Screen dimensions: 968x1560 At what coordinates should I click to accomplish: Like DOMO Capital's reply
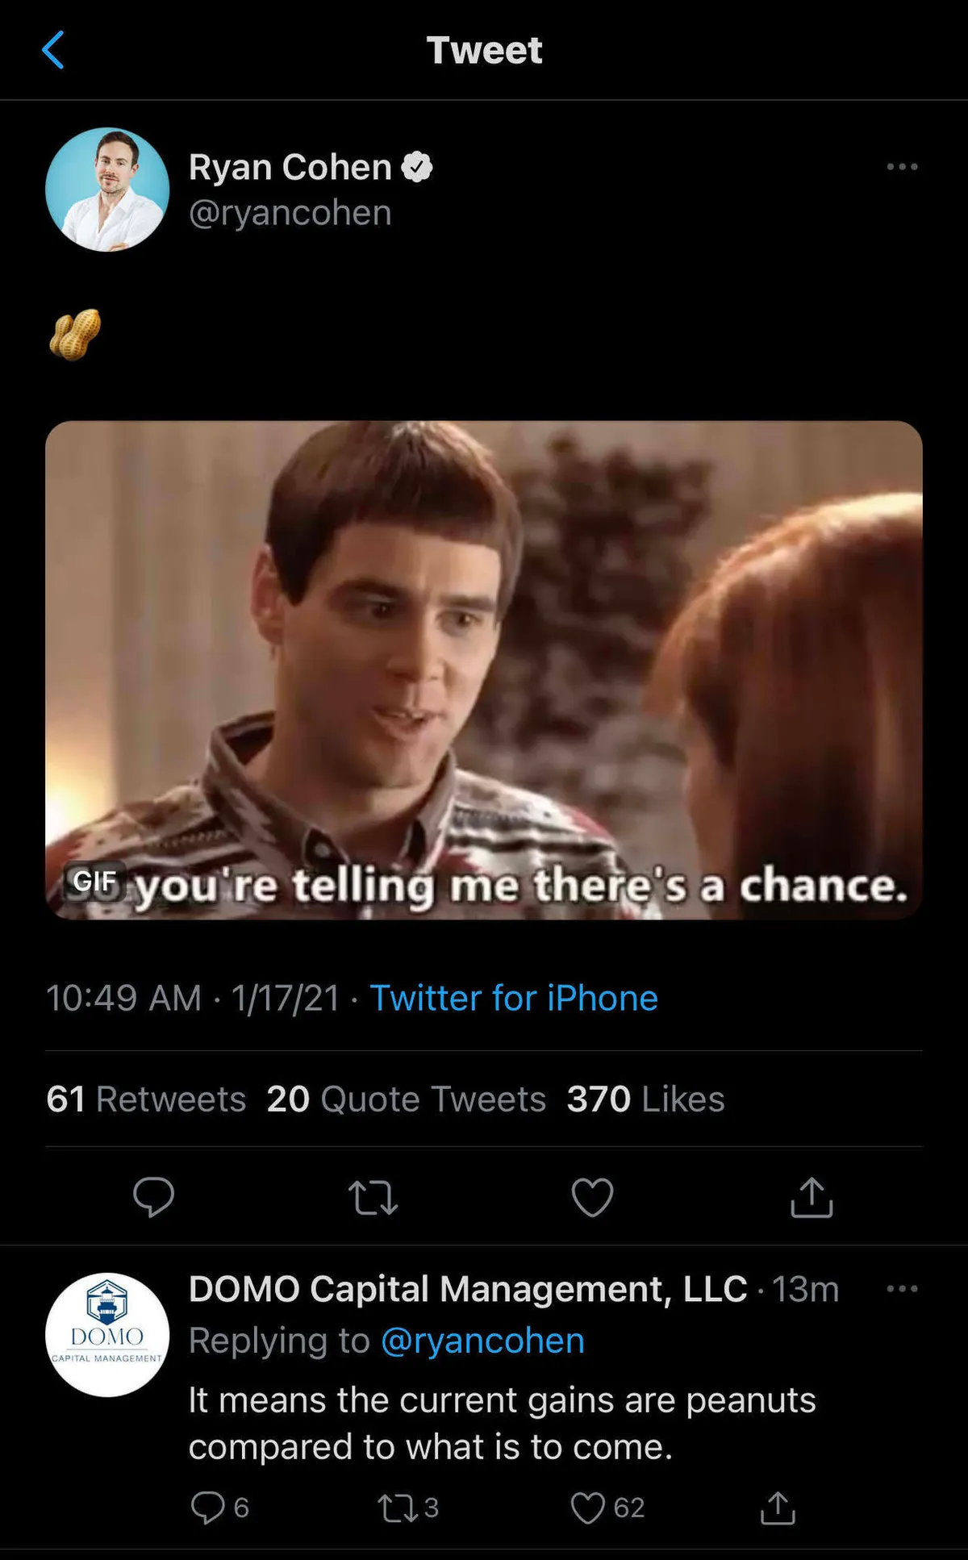pos(588,1508)
